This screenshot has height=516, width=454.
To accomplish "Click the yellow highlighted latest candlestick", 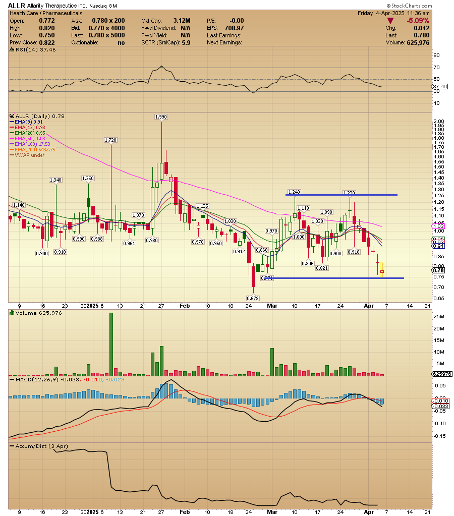I will [x=382, y=270].
